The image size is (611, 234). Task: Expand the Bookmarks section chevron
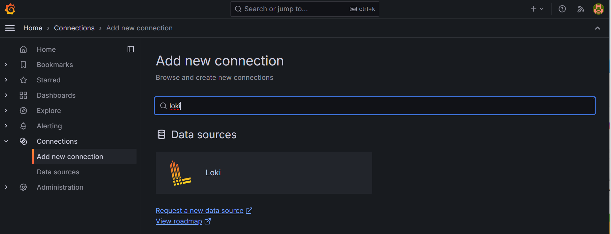[x=6, y=64]
